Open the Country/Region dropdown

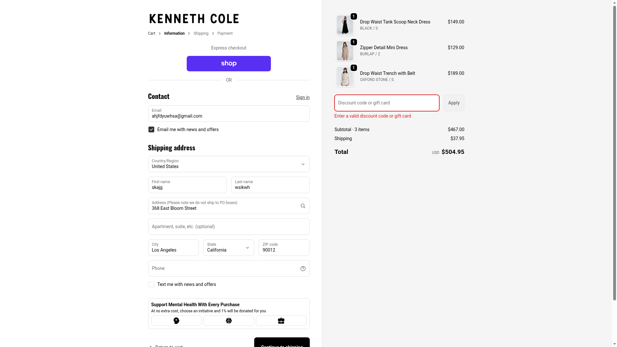click(229, 164)
